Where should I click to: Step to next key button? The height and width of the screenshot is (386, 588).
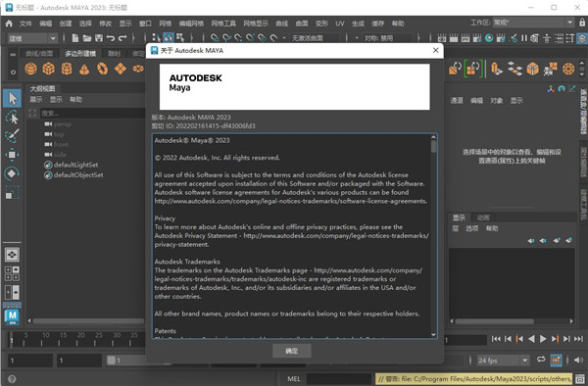(555, 339)
